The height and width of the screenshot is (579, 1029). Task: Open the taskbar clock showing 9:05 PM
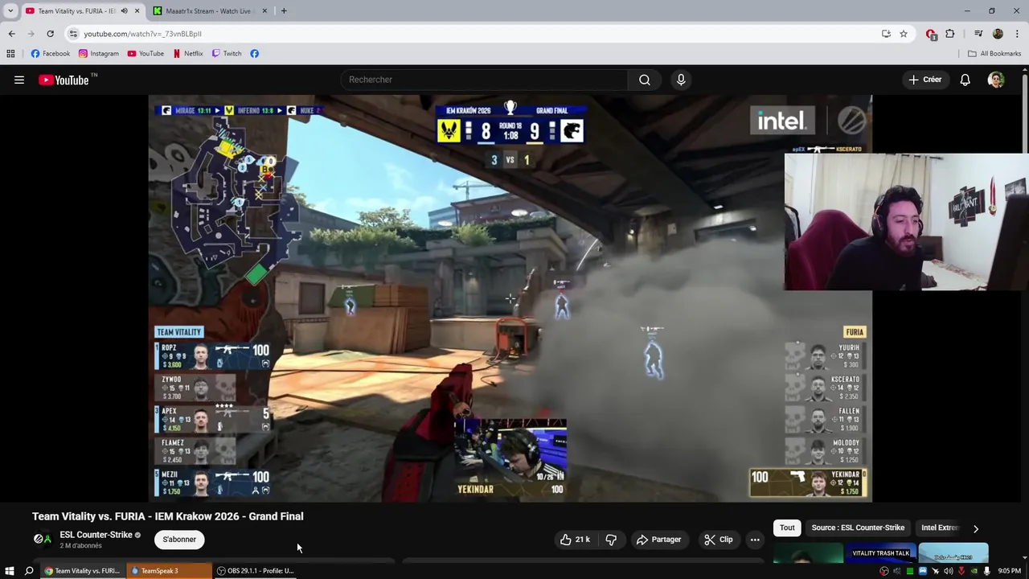(x=1009, y=571)
